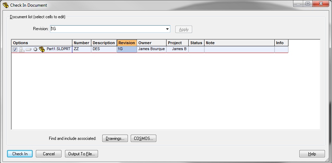Click the highlighted Revision column header
The width and height of the screenshot is (332, 163).
(x=127, y=43)
